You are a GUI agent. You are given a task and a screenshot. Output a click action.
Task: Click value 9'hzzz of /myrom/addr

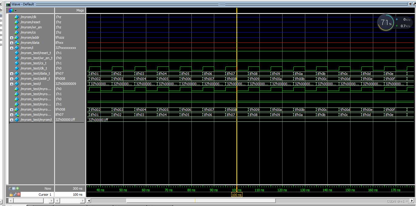click(60, 37)
